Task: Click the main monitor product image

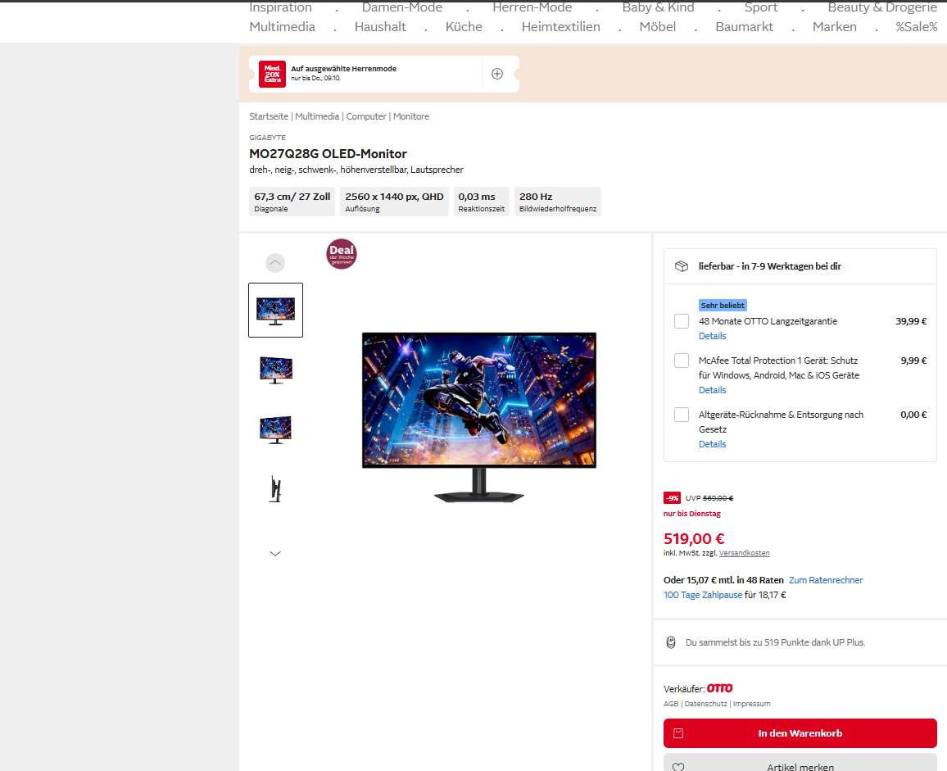Action: click(x=479, y=417)
